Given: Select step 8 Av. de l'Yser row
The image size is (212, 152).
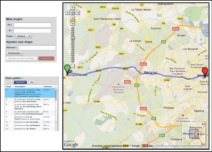Looking at the screenshot, I should click(x=30, y=118).
